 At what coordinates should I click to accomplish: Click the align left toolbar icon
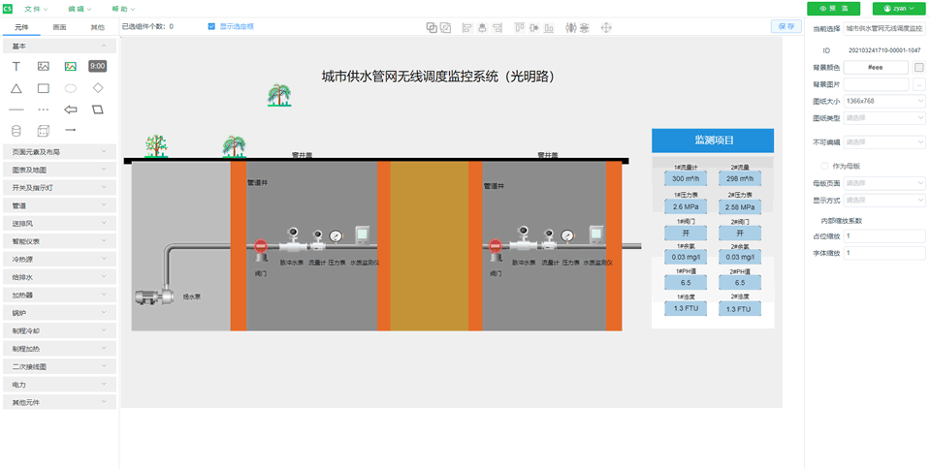[x=467, y=27]
